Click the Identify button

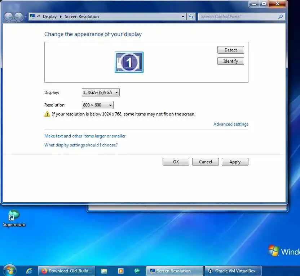tap(230, 61)
